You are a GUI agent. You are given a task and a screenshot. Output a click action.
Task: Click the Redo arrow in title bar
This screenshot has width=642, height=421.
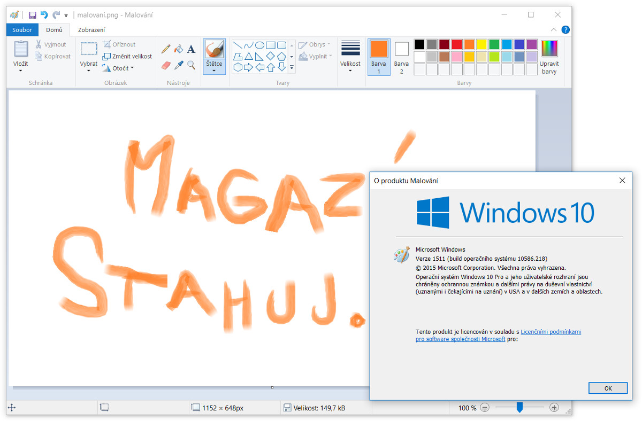[56, 15]
